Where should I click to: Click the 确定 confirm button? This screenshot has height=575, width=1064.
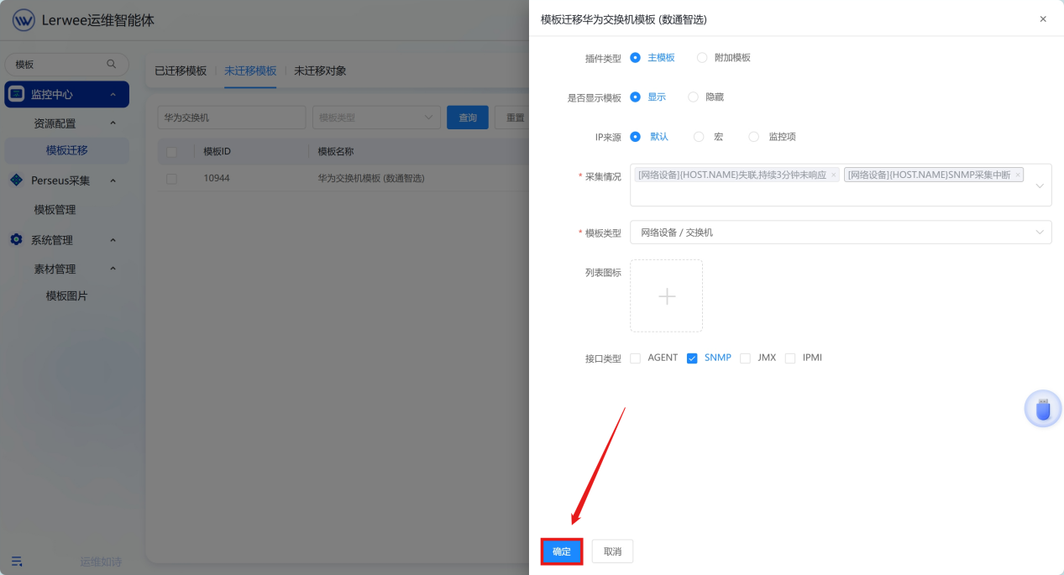562,551
